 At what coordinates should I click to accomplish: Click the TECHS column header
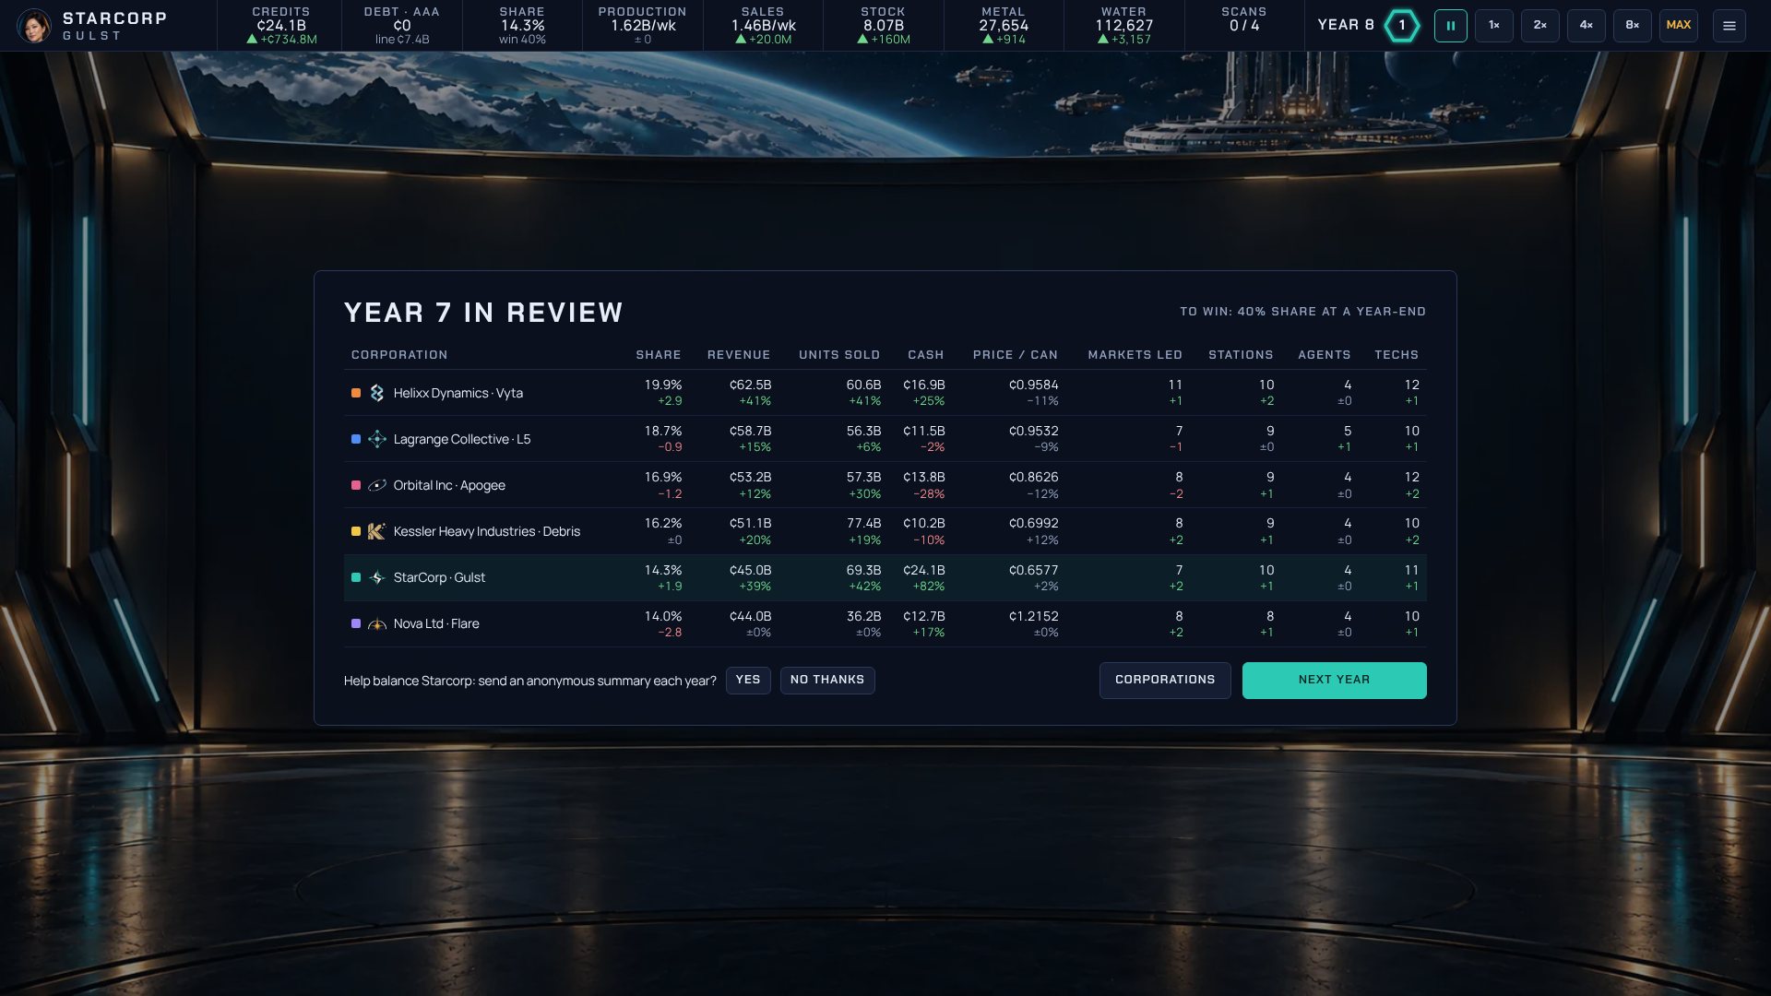1397,355
